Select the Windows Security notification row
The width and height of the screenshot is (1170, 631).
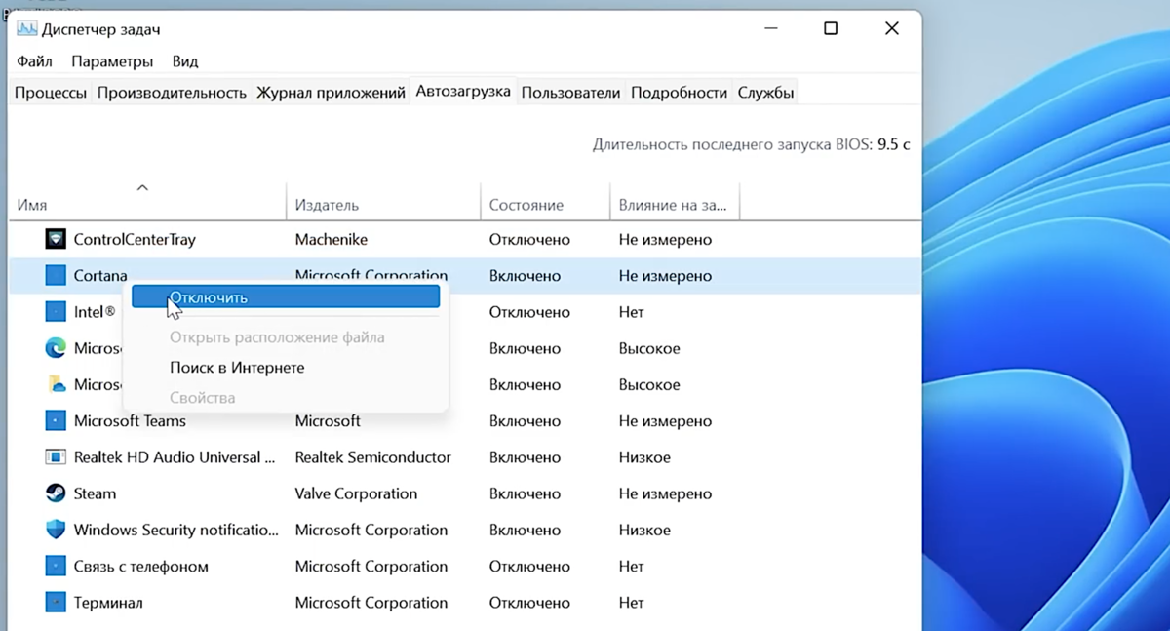click(x=176, y=531)
